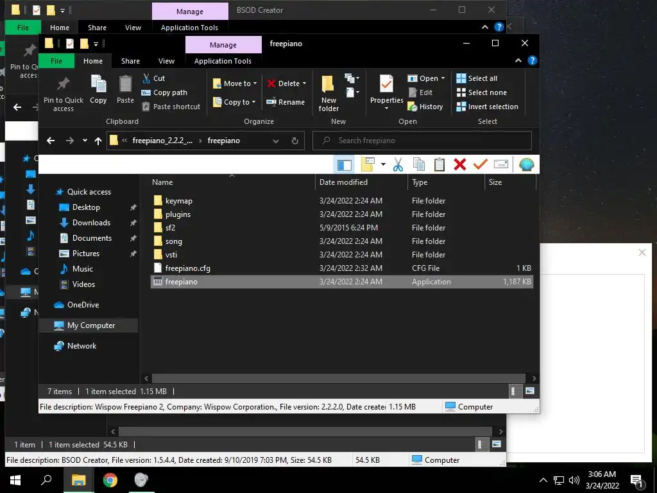Select the Manage tab in freepiano window
The height and width of the screenshot is (493, 657).
(223, 44)
